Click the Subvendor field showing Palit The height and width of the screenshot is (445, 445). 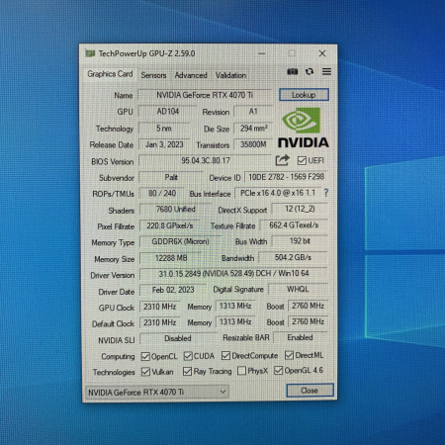coord(171,177)
